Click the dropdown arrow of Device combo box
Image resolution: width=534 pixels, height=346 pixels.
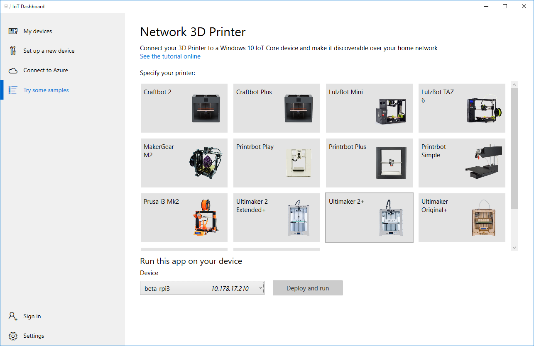260,288
